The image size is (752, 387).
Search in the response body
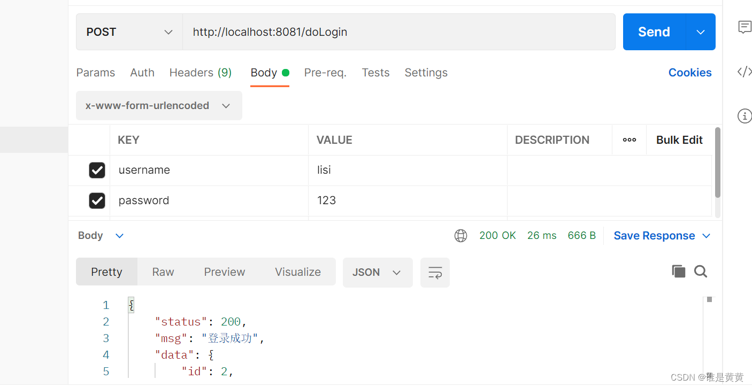[x=701, y=272]
